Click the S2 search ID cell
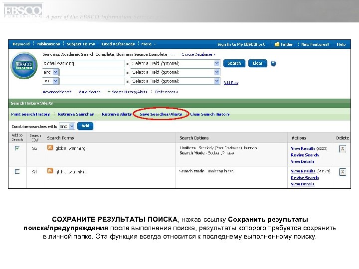 [x=34, y=148]
